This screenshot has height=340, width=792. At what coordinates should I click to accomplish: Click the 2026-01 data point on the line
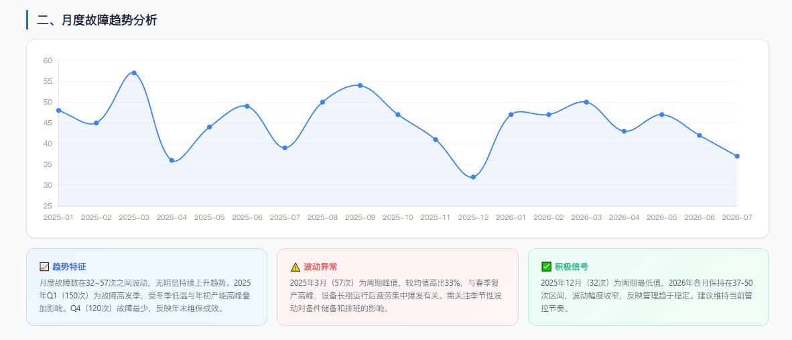point(511,115)
